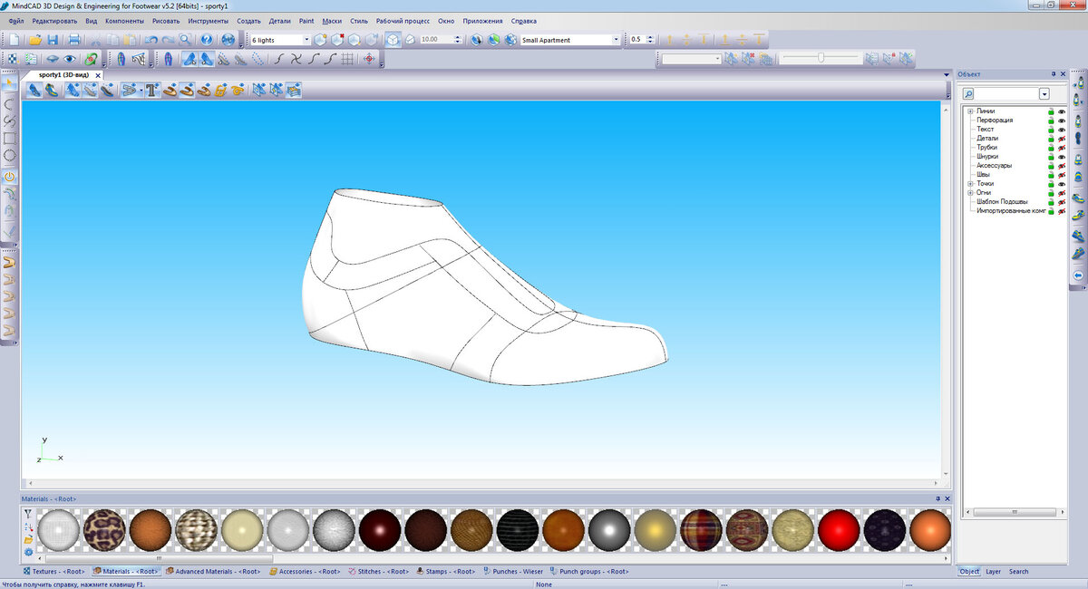Toggle visibility eye for Текст
This screenshot has height=589, width=1088.
1062,130
